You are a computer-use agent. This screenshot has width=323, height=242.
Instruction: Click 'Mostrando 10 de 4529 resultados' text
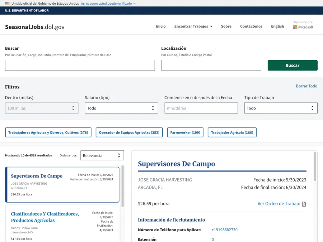point(28,155)
